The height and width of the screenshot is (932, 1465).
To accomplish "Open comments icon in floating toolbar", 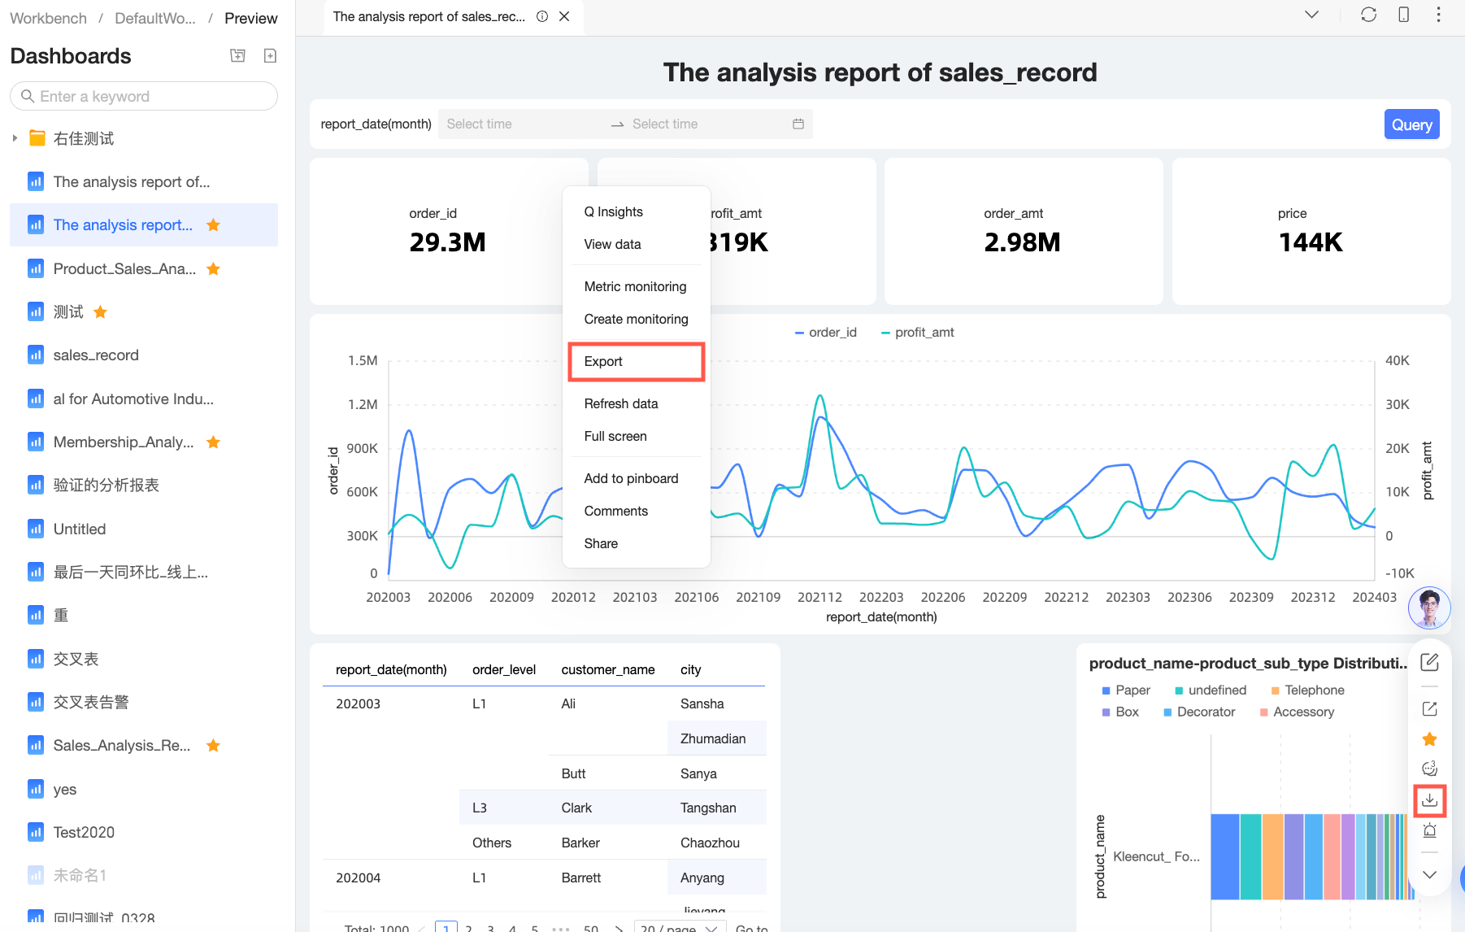I will [1429, 769].
